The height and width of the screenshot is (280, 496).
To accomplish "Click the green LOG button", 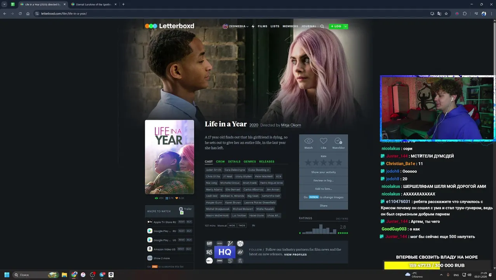I will coord(336,26).
